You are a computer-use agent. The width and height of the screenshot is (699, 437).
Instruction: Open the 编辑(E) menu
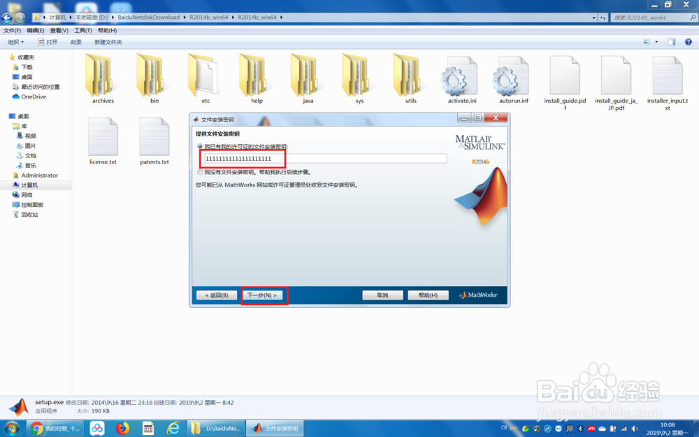click(35, 30)
